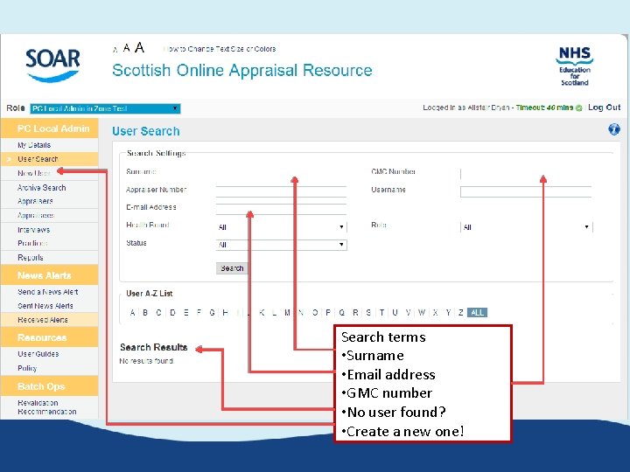Screen dimensions: 630x472
Task: Click the News Alerts section header
Action: click(49, 275)
